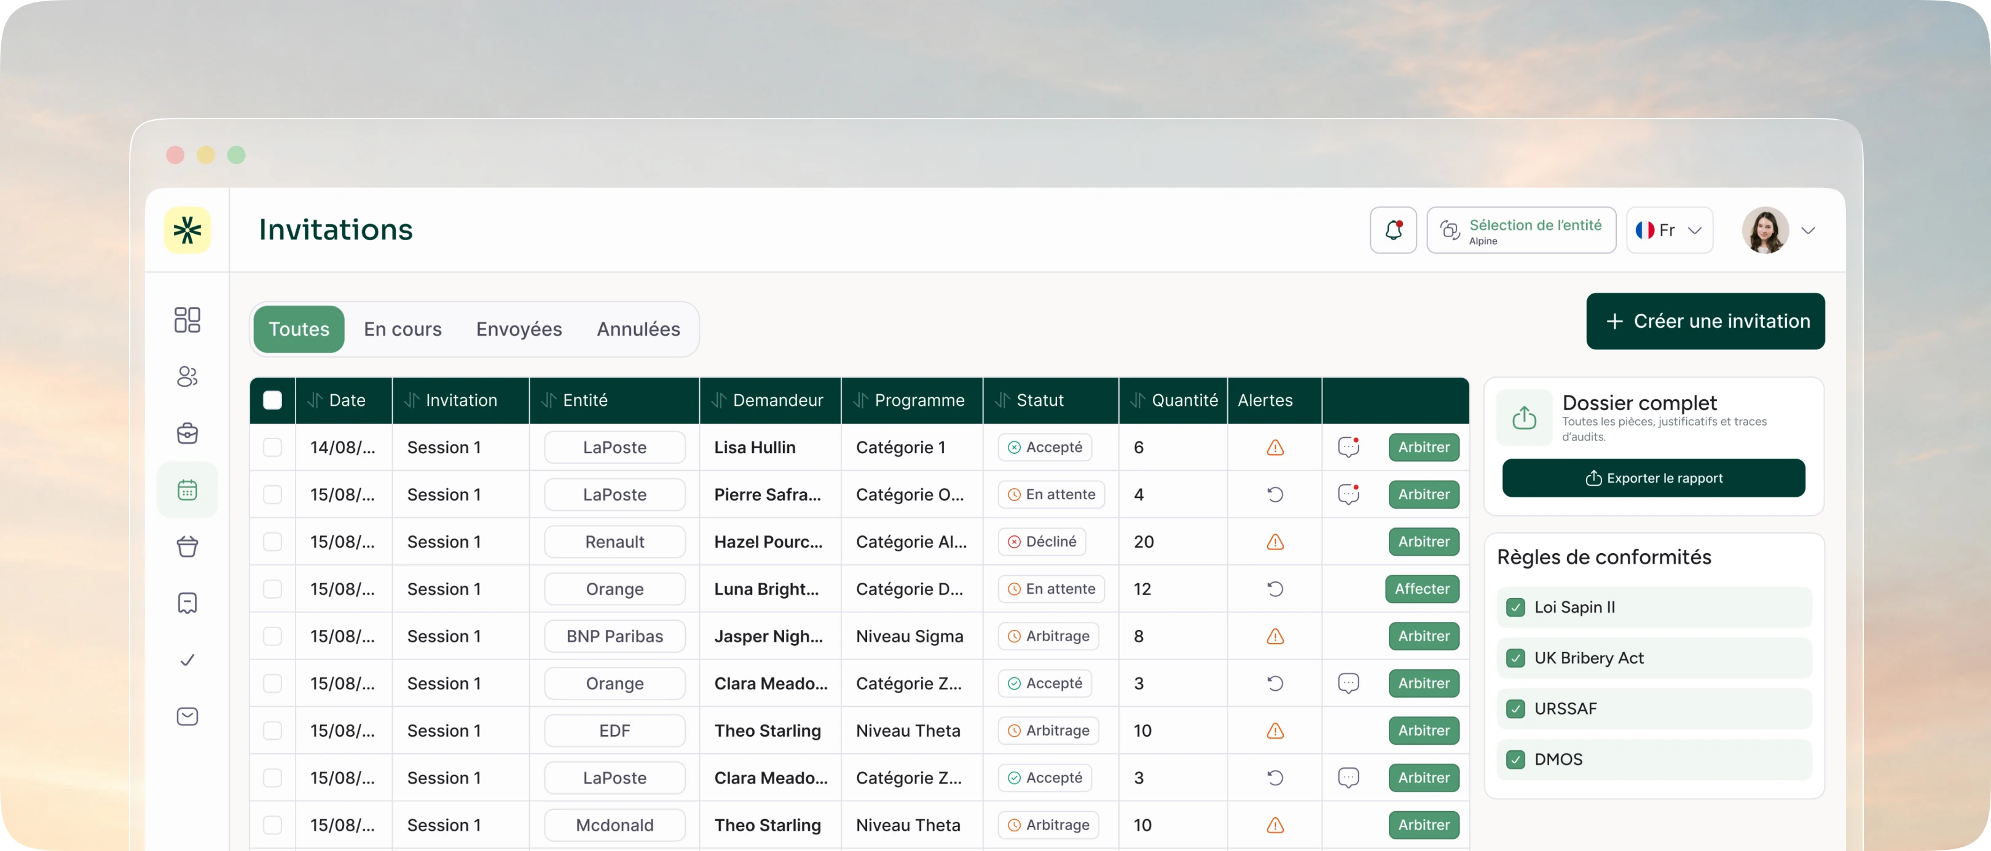Open the briefcase icon in sidebar
Viewport: 1991px width, 851px height.
[187, 433]
